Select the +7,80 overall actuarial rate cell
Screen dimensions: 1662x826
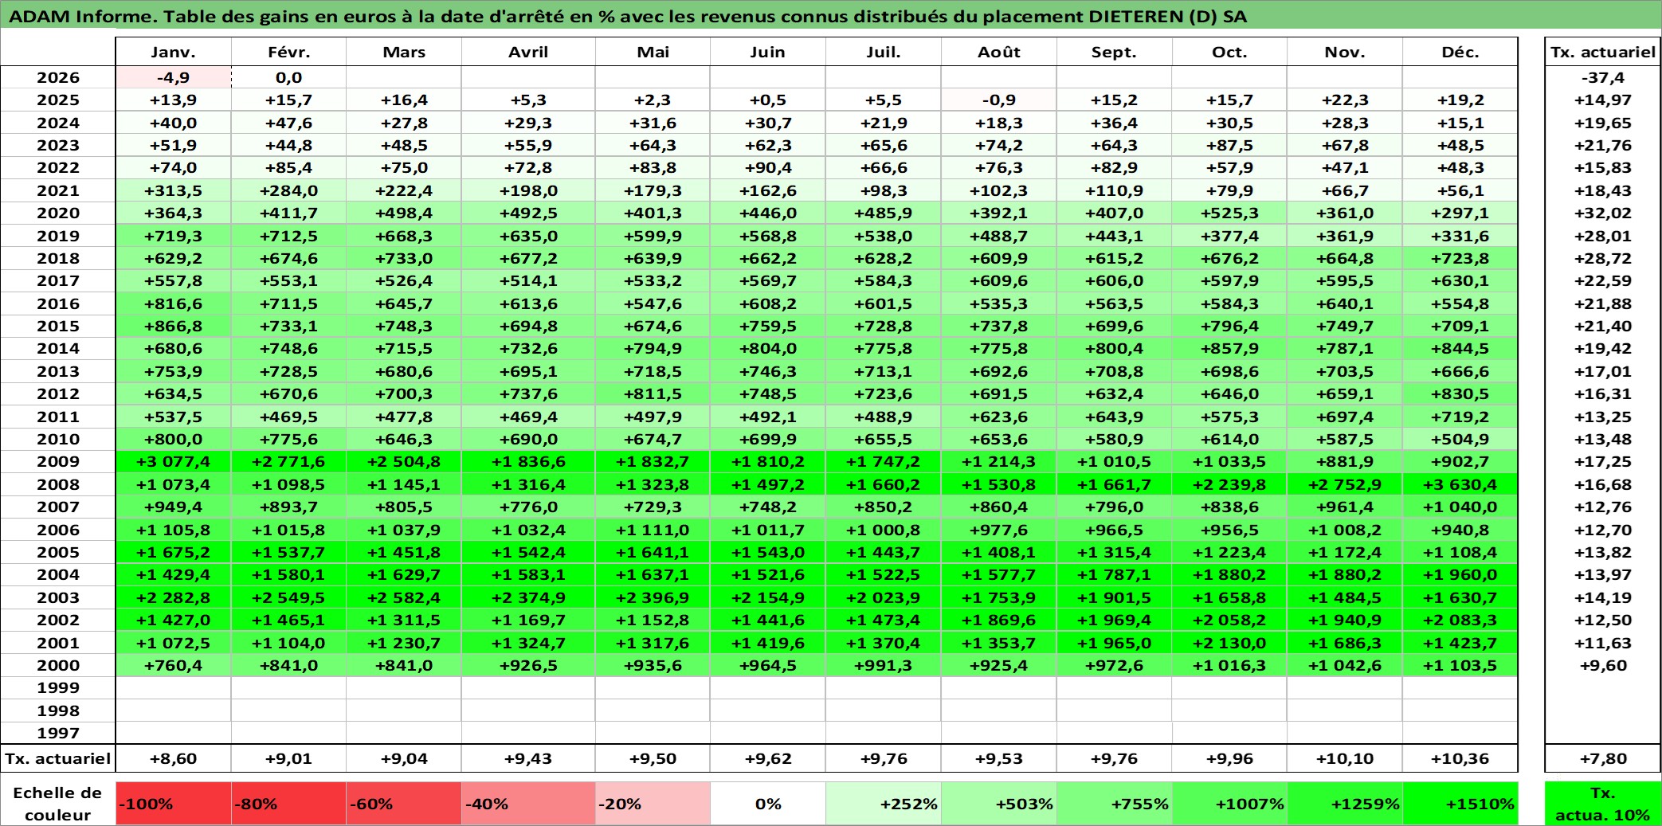pyautogui.click(x=1603, y=758)
